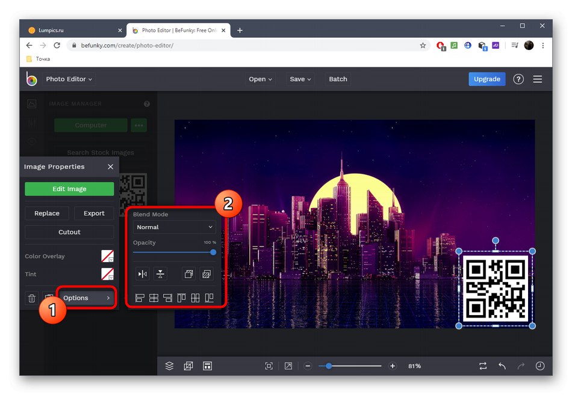Click the Cutout button
Screen dimensions: 572x395
pyautogui.click(x=69, y=232)
